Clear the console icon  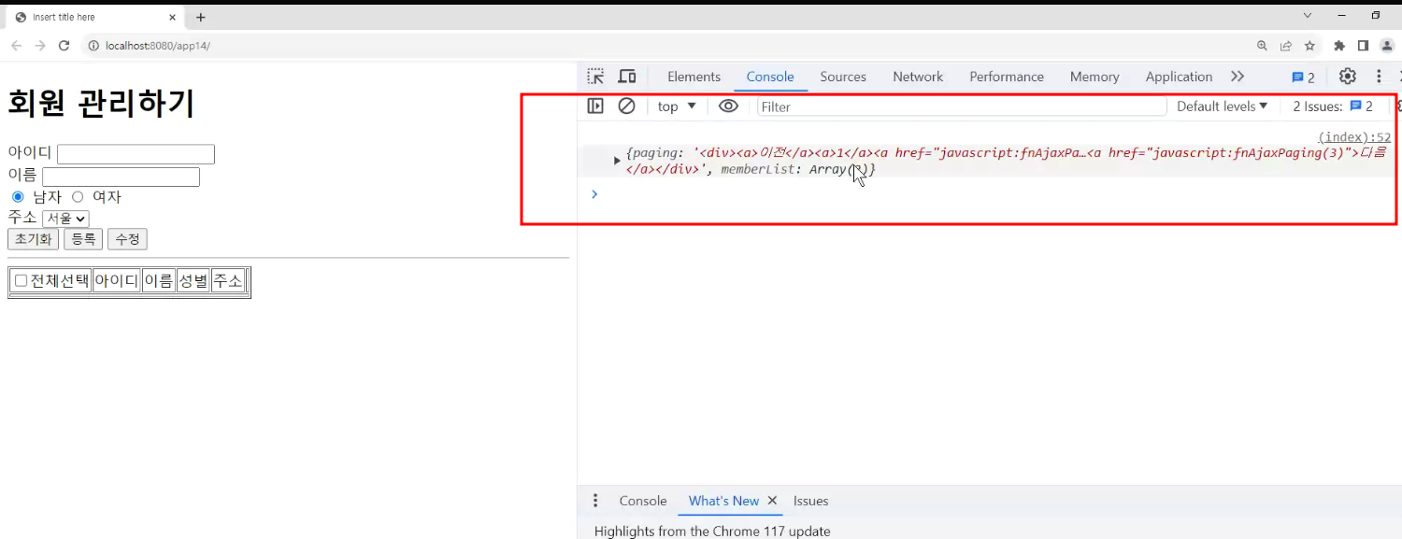pyautogui.click(x=627, y=106)
